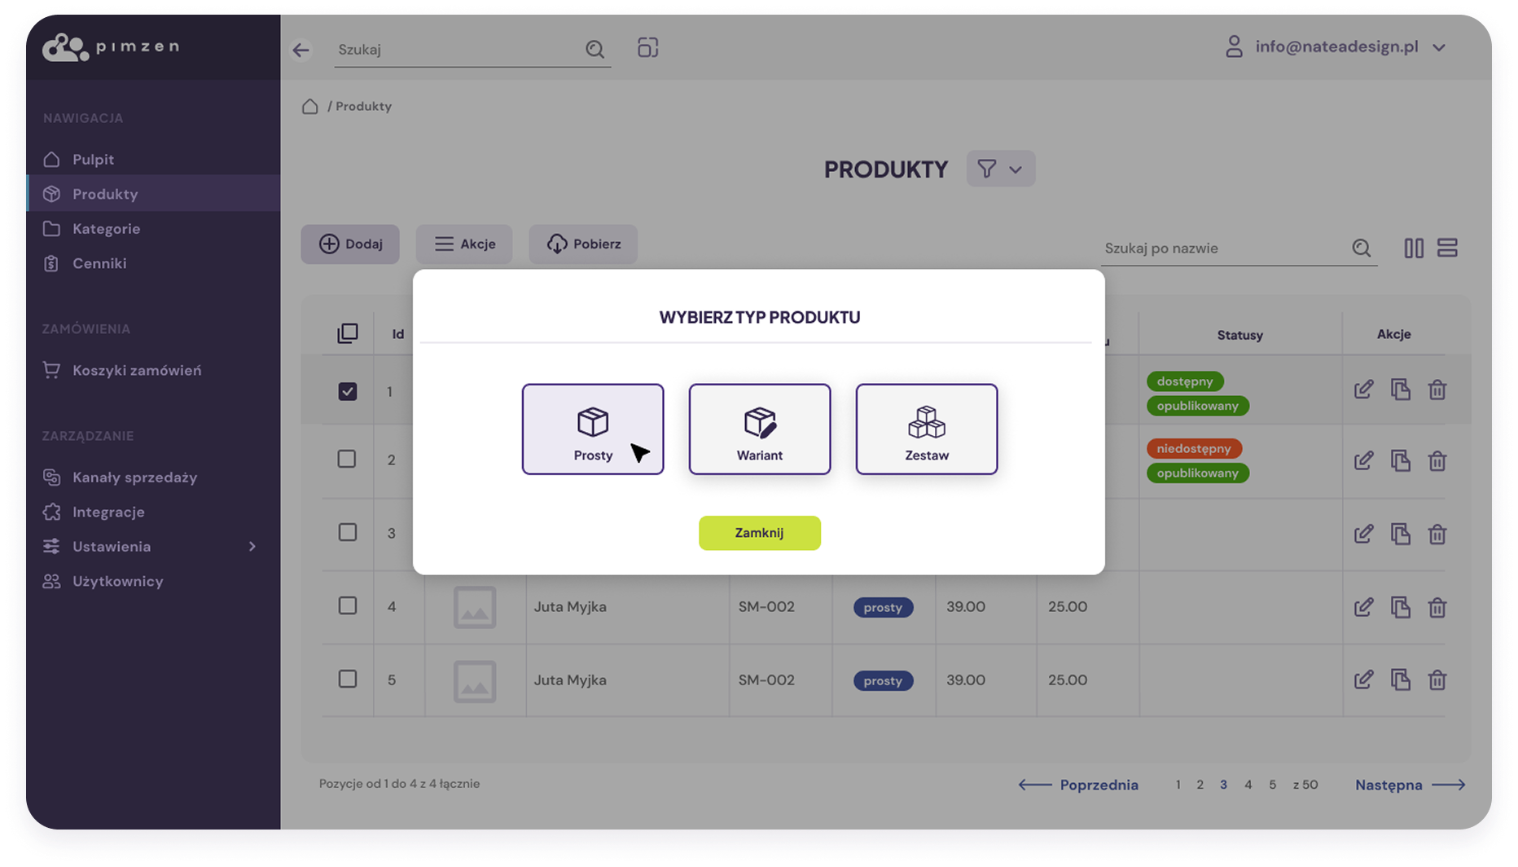Viewport: 1518px width, 867px height.
Task: Switch to column view icon
Action: tap(1414, 249)
